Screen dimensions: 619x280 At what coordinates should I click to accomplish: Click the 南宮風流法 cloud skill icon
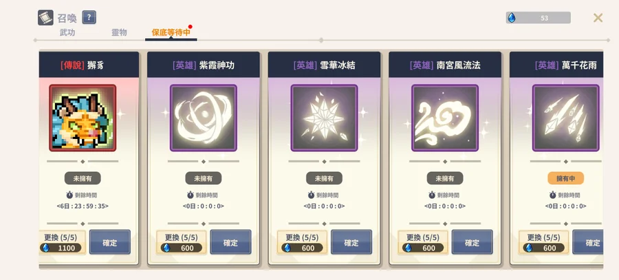pyautogui.click(x=445, y=118)
